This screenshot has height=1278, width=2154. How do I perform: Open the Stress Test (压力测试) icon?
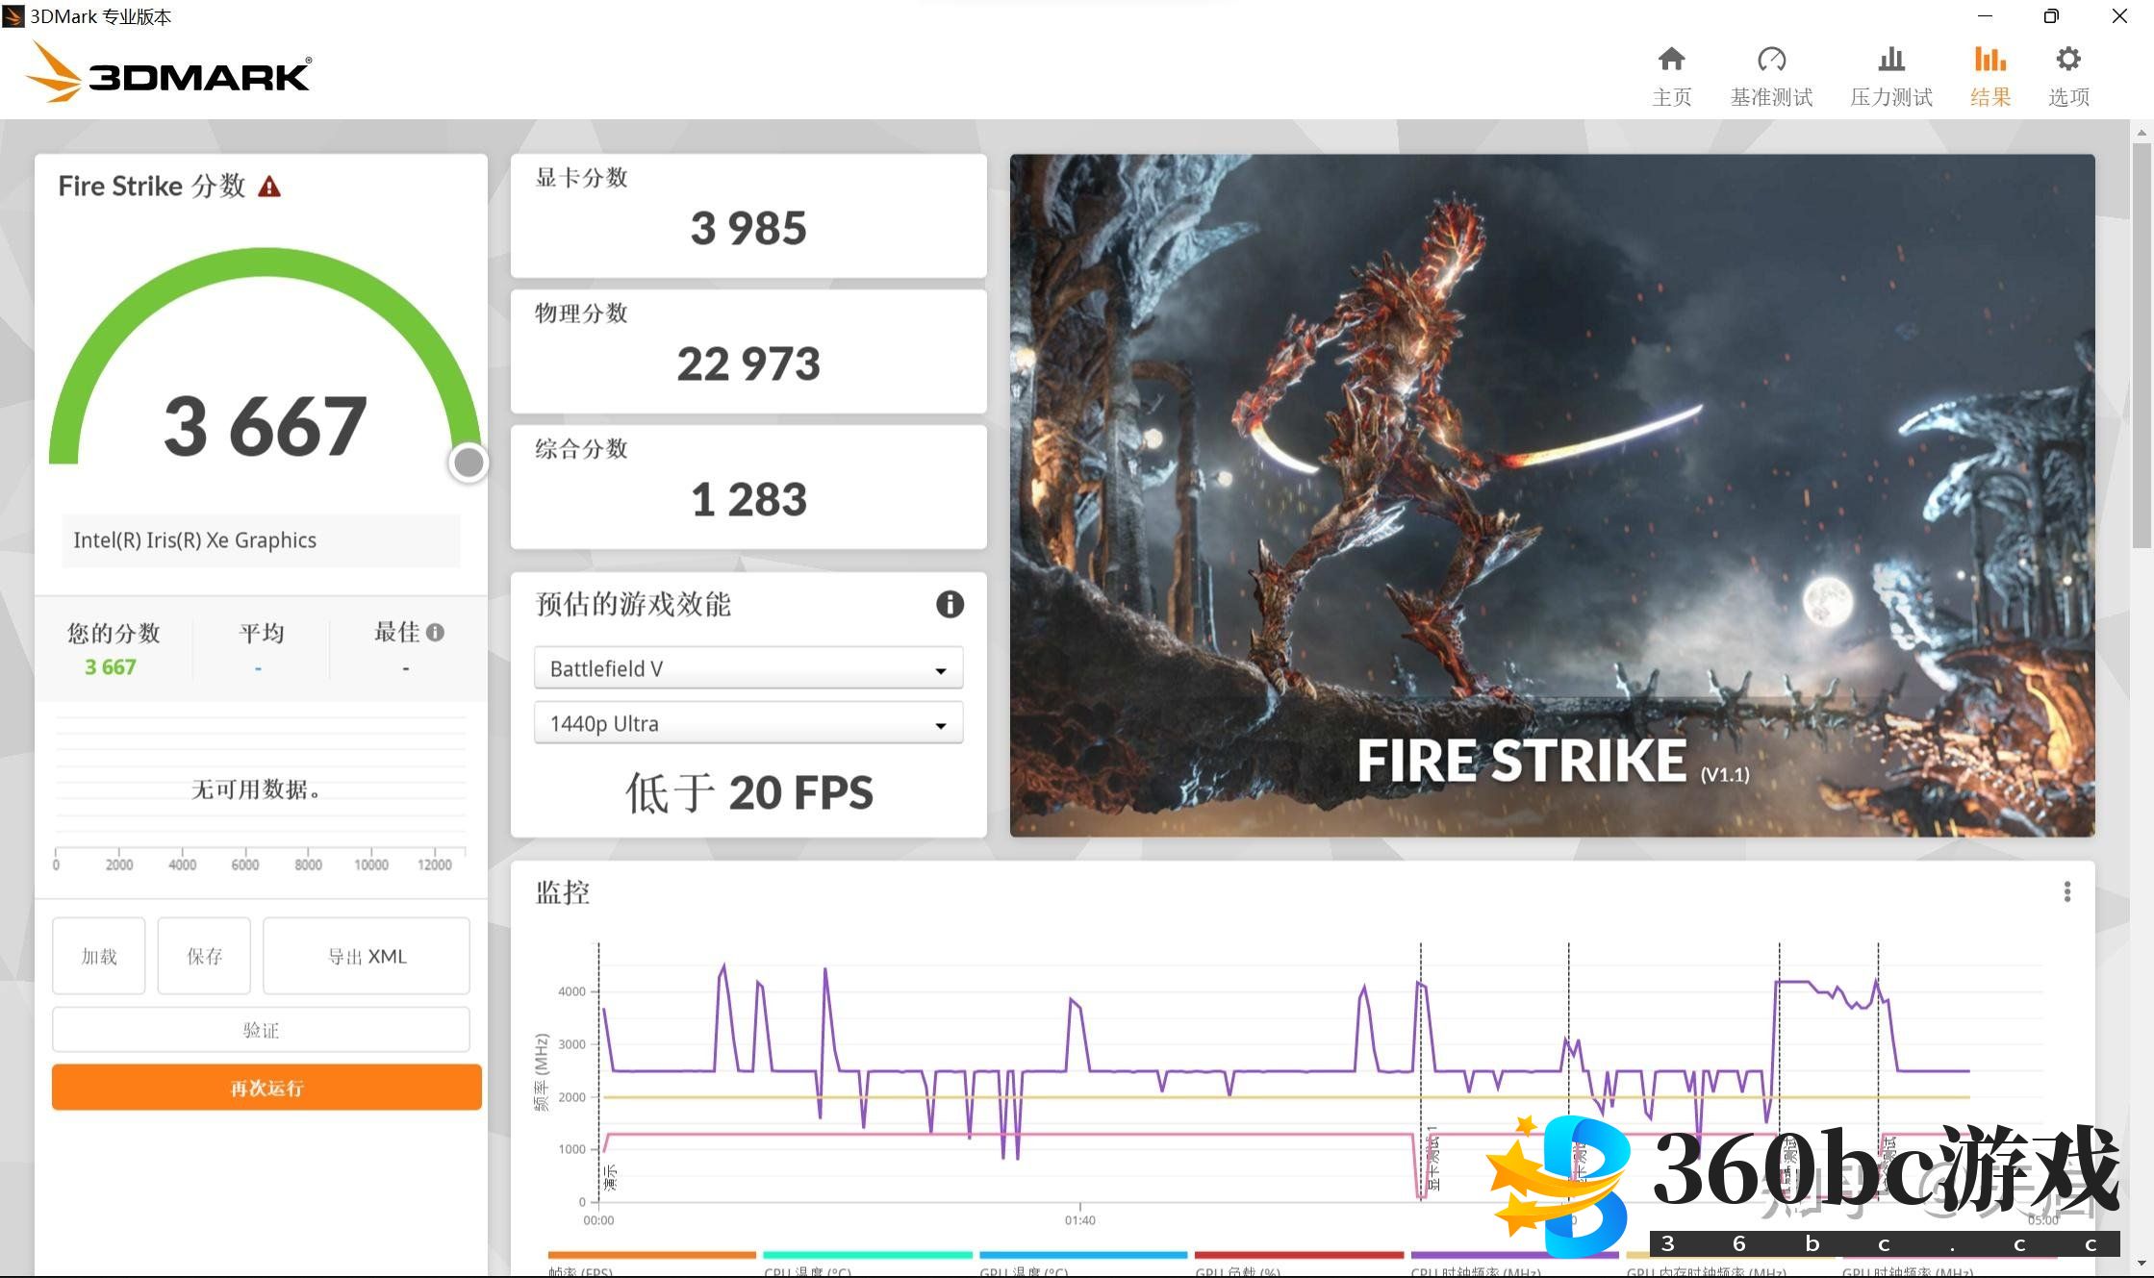coord(1891,60)
